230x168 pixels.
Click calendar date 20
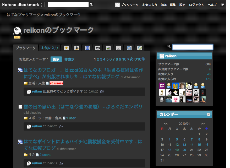[184, 150]
